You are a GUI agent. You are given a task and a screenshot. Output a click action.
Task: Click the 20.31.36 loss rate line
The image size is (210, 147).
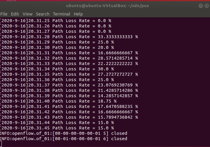point(57,80)
